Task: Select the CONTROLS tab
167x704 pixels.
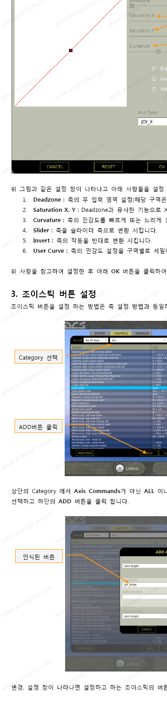Action: point(121,333)
